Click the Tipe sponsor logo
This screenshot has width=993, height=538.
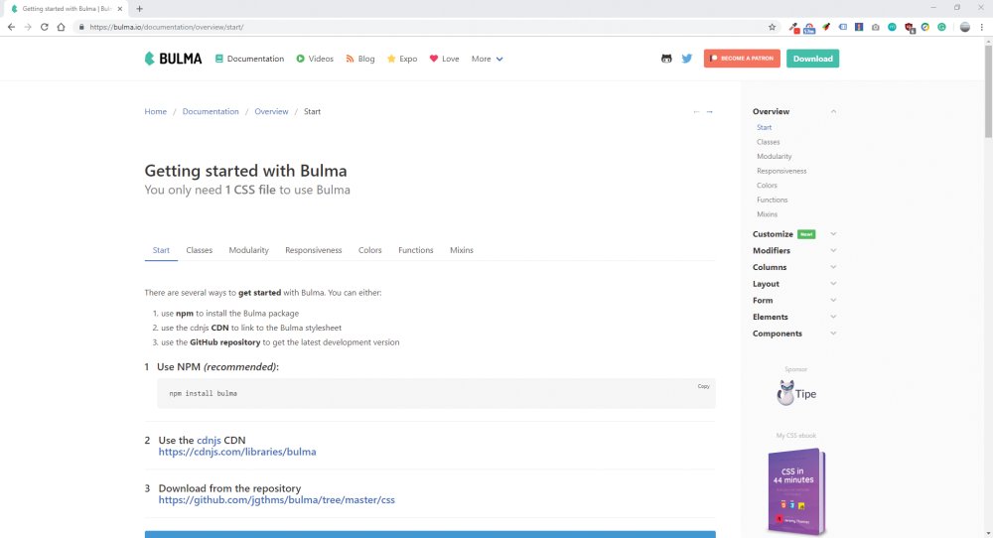pyautogui.click(x=796, y=393)
